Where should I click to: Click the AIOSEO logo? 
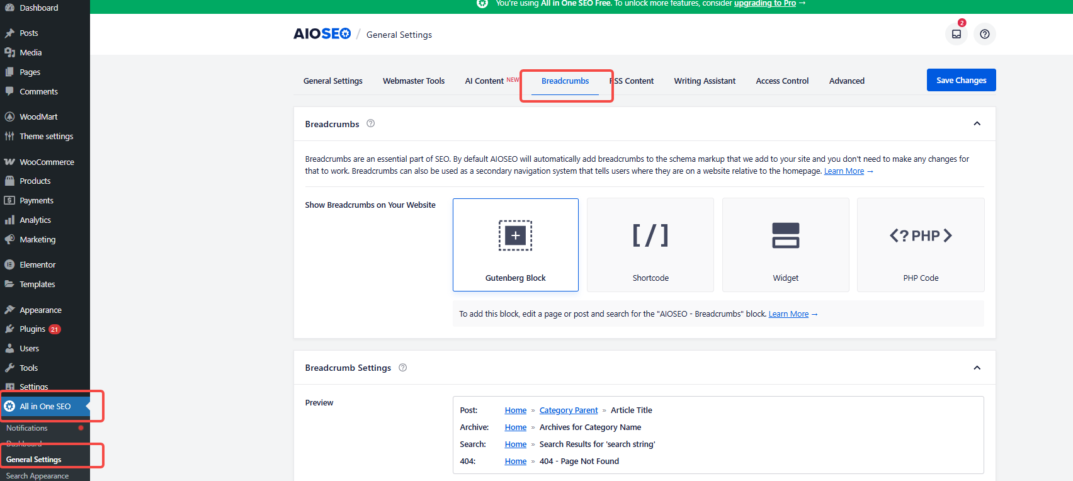pyautogui.click(x=322, y=34)
